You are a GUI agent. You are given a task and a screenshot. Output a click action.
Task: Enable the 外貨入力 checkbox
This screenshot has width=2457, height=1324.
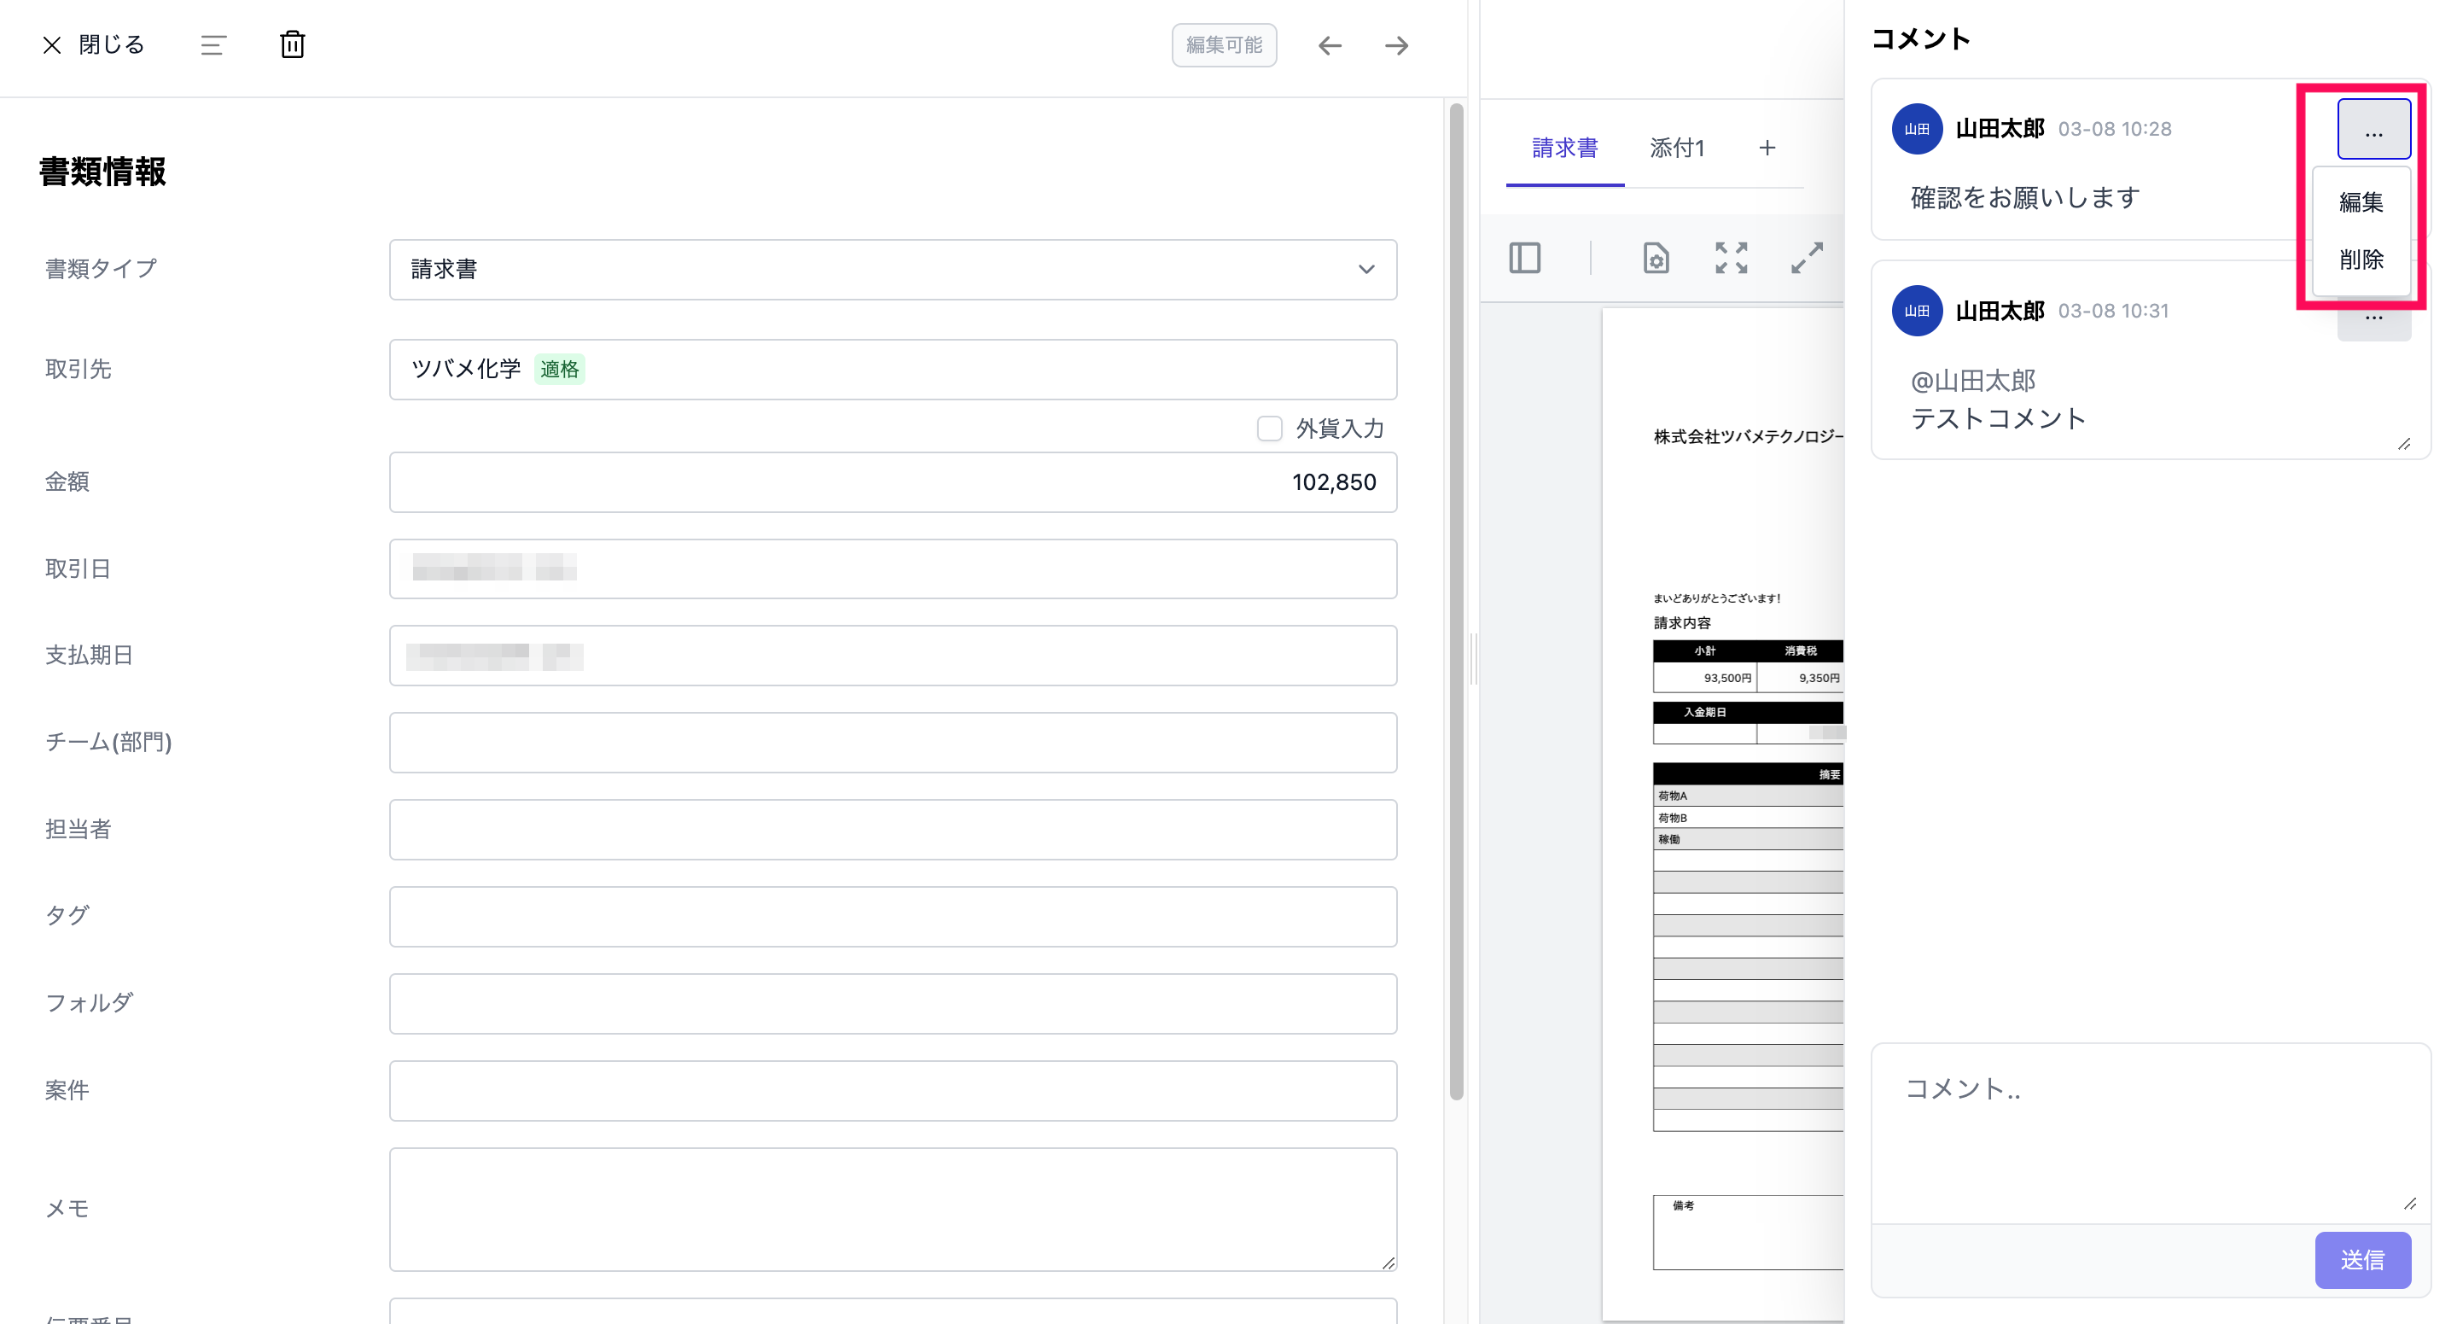(x=1268, y=429)
